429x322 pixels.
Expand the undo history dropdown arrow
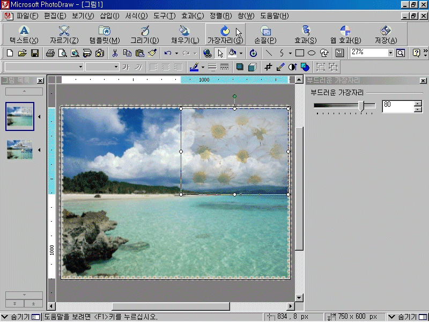click(x=176, y=53)
